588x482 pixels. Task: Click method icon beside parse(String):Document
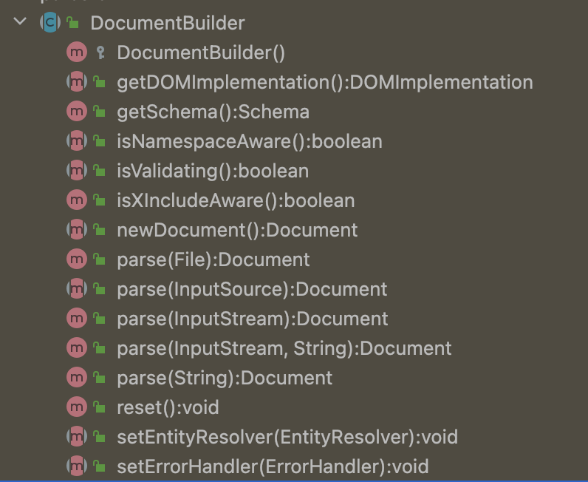[x=77, y=377]
